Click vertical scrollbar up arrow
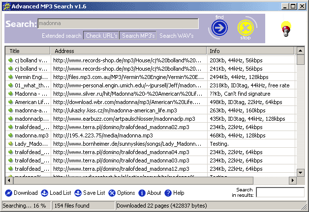 (300, 51)
